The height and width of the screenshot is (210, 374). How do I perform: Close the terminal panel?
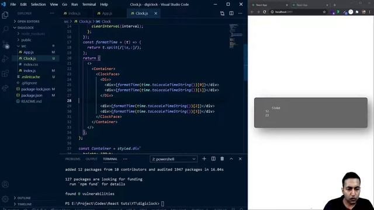(240, 159)
